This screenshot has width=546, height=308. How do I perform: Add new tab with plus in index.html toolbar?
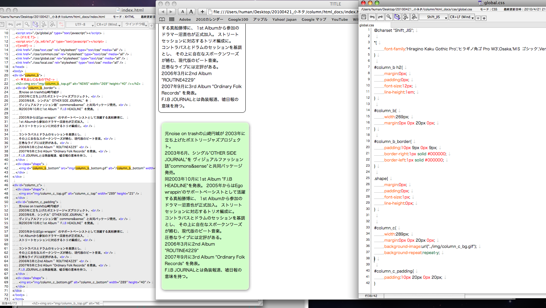[151, 25]
